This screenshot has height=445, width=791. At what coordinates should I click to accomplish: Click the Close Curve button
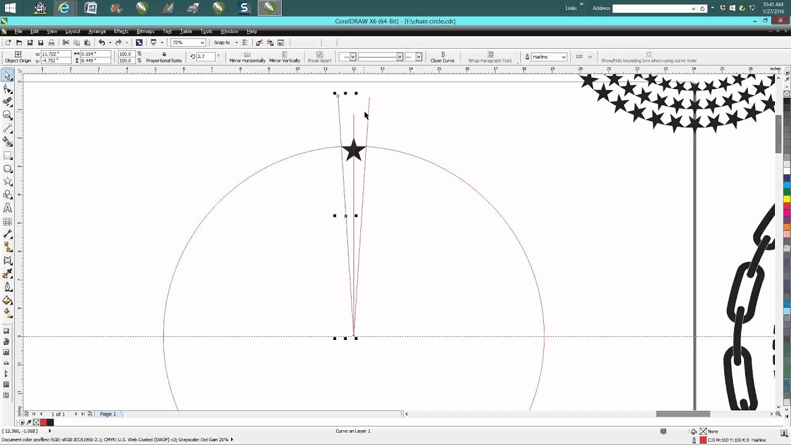(x=442, y=57)
